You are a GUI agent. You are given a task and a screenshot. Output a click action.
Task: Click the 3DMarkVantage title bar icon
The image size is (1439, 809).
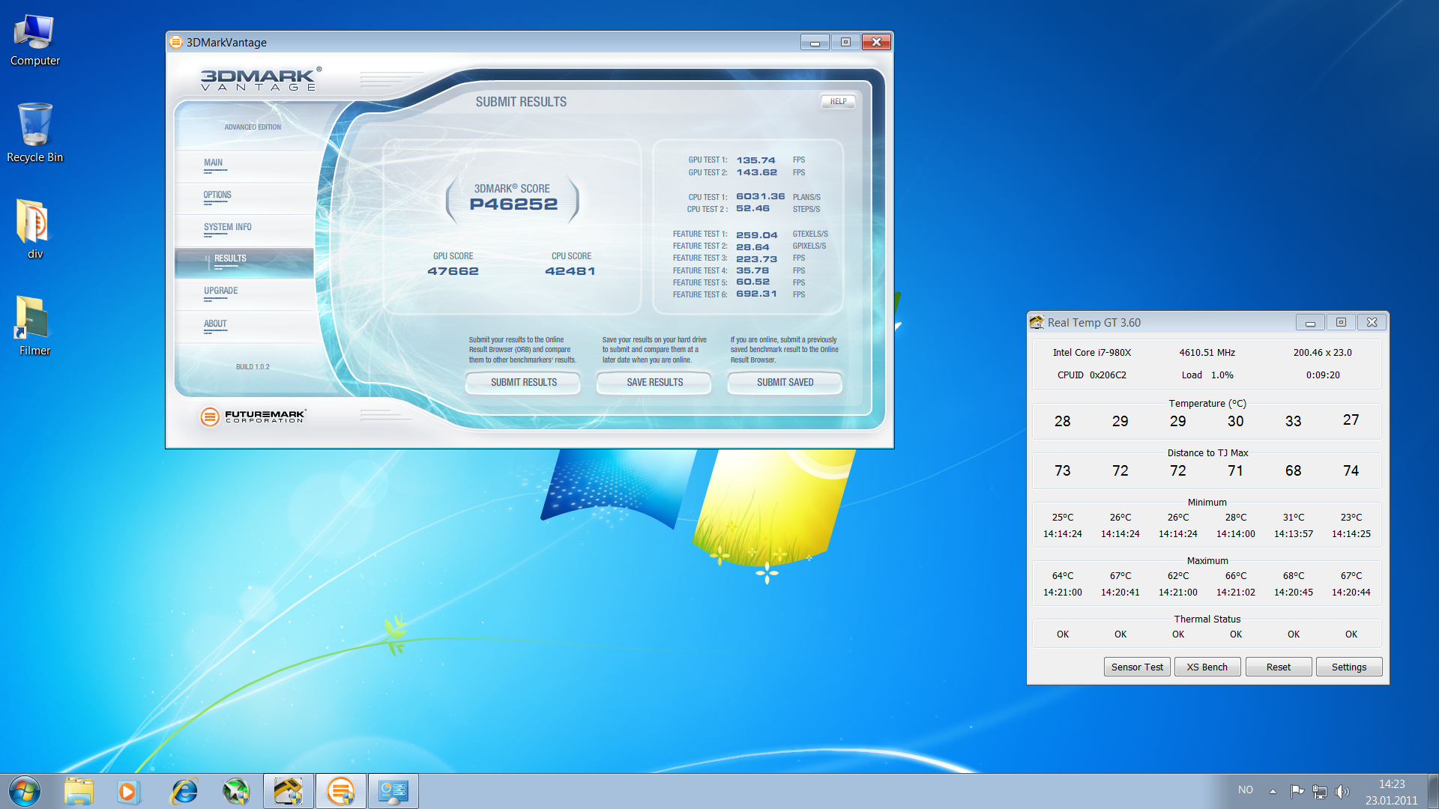[x=176, y=42]
